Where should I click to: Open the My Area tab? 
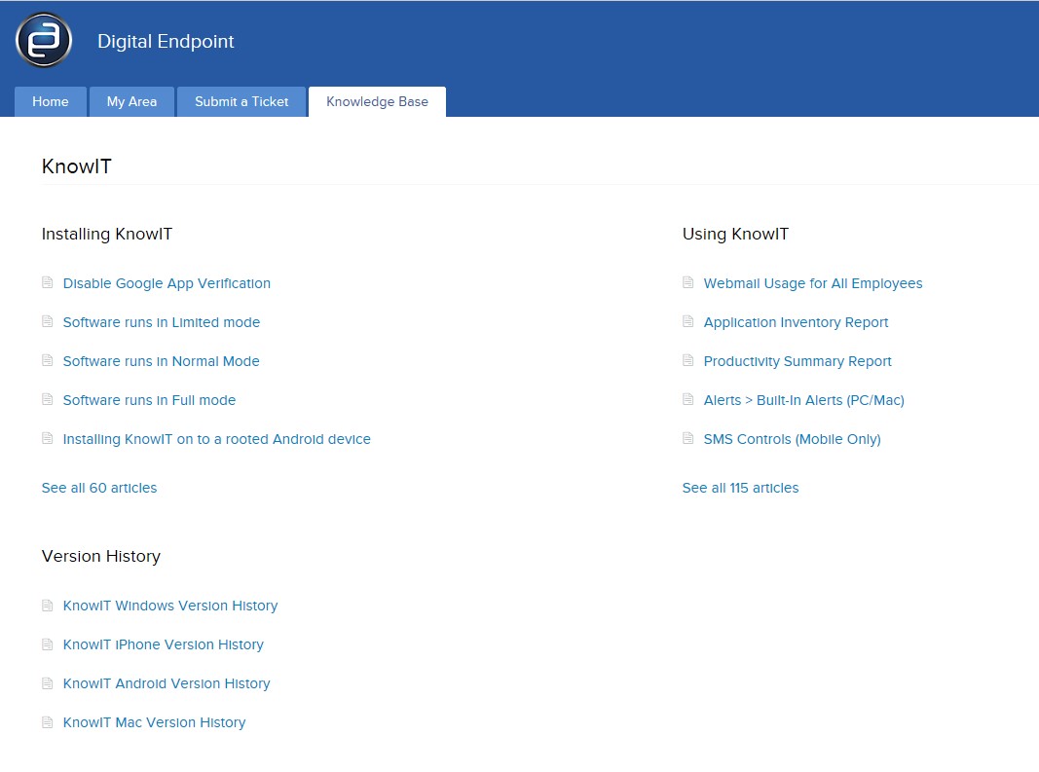pos(131,101)
